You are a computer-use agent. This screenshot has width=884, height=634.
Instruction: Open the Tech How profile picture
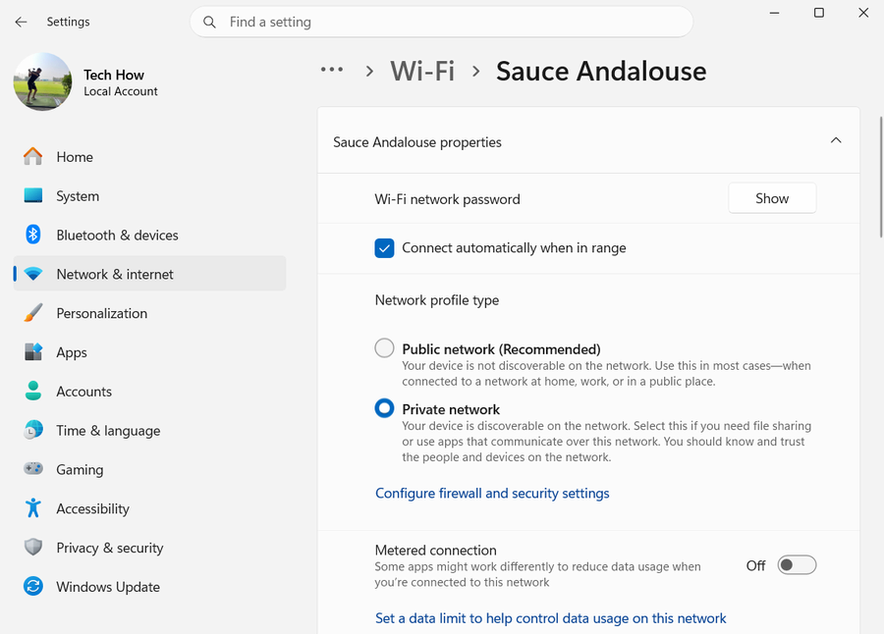42,81
